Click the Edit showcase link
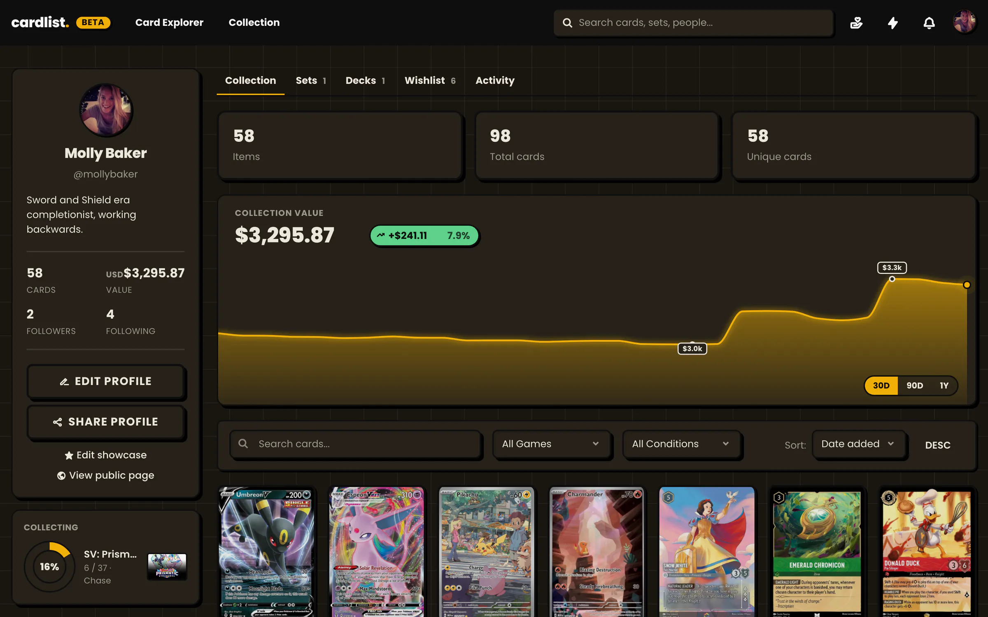 pyautogui.click(x=106, y=455)
